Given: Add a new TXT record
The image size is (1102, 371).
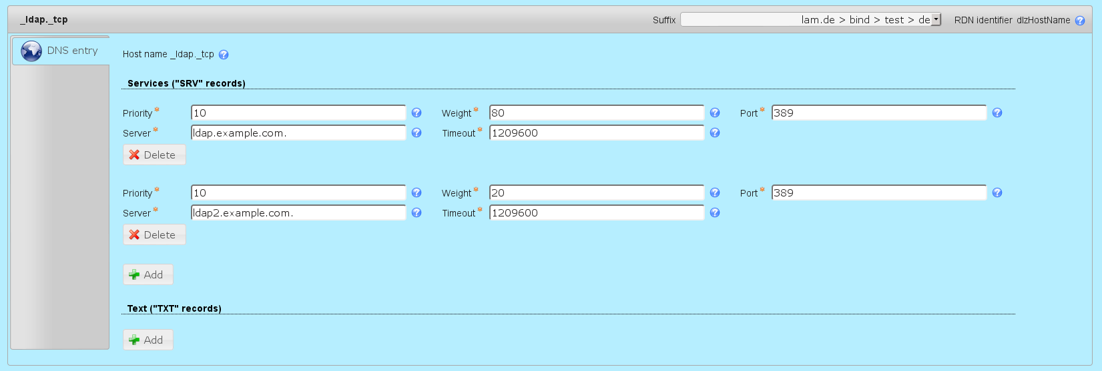Looking at the screenshot, I should pos(148,340).
